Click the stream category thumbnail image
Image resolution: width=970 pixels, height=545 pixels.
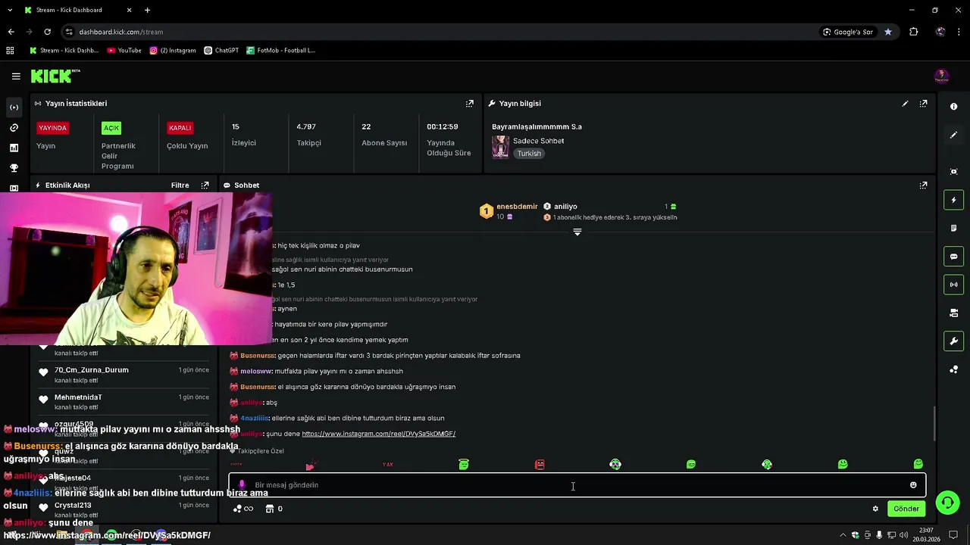500,147
